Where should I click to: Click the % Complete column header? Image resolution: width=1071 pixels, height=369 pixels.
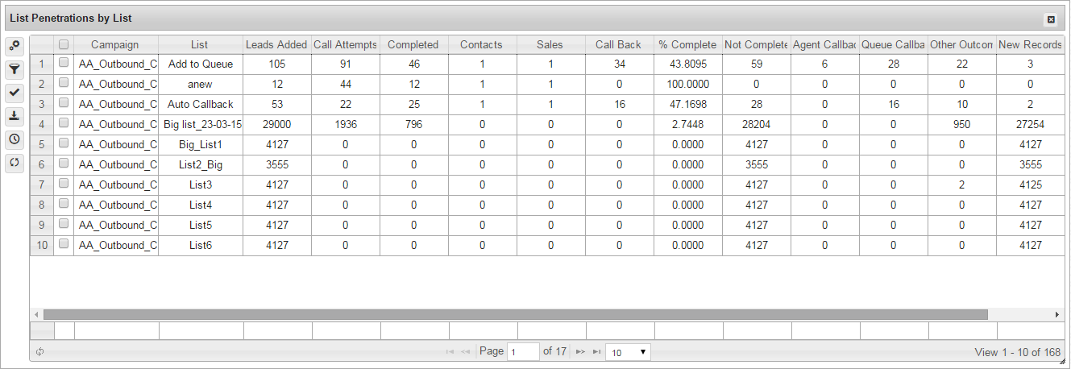click(687, 45)
